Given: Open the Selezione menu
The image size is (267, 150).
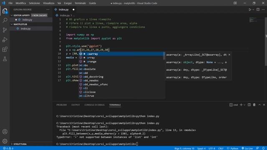Looking at the screenshot, I should [34, 3].
